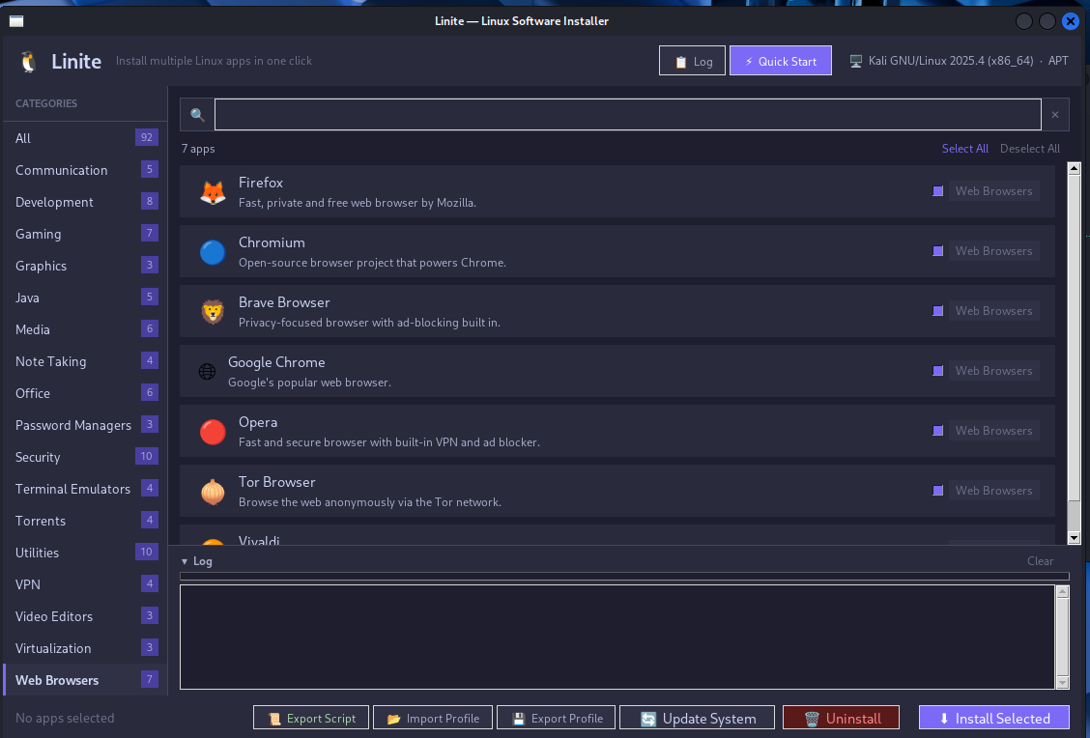The height and width of the screenshot is (738, 1090).
Task: Select the Development category
Action: pyautogui.click(x=85, y=202)
